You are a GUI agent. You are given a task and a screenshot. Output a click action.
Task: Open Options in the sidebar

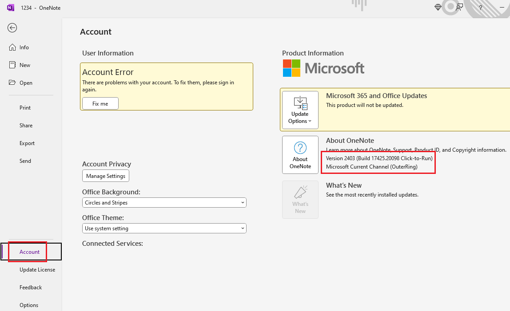[x=29, y=305]
